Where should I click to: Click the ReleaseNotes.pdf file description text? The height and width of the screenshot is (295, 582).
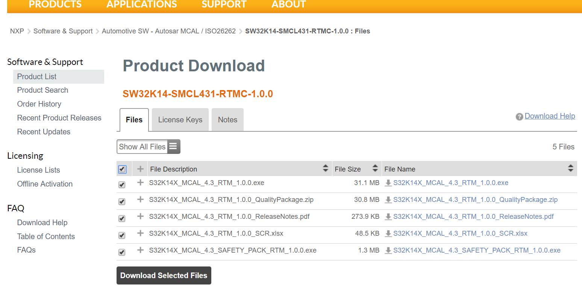coord(229,217)
